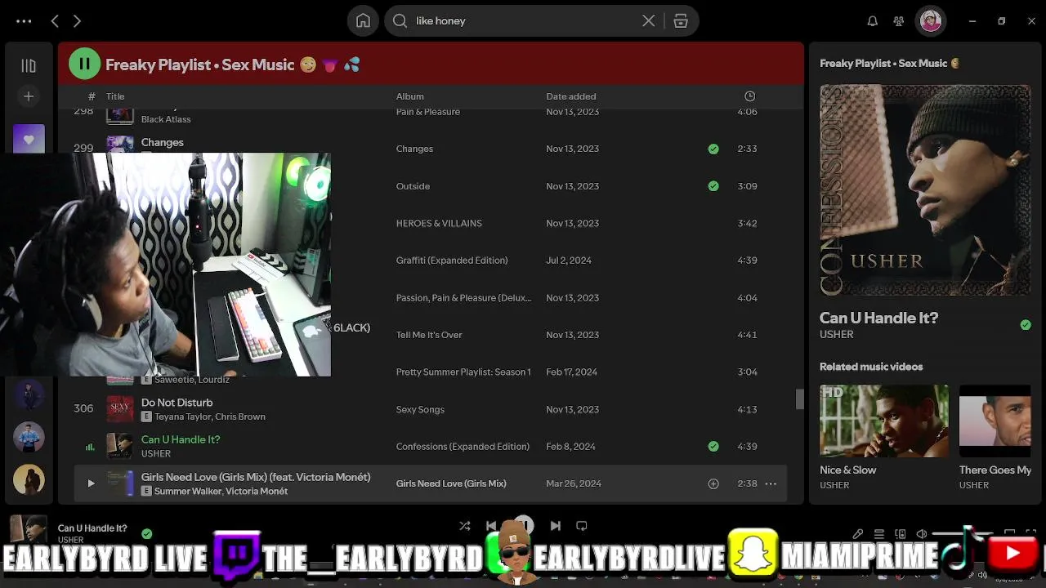1046x588 pixels.
Task: Select the Do Not Disturb track
Action: coord(177,403)
